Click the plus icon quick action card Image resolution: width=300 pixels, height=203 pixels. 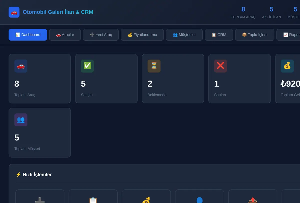(x=40, y=196)
